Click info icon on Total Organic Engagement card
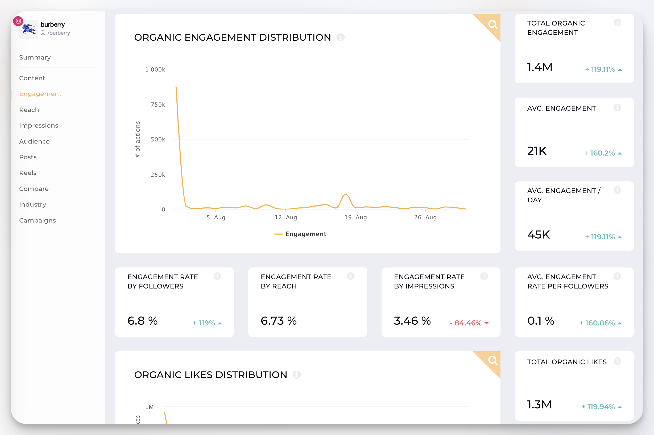This screenshot has height=435, width=654. [x=617, y=23]
